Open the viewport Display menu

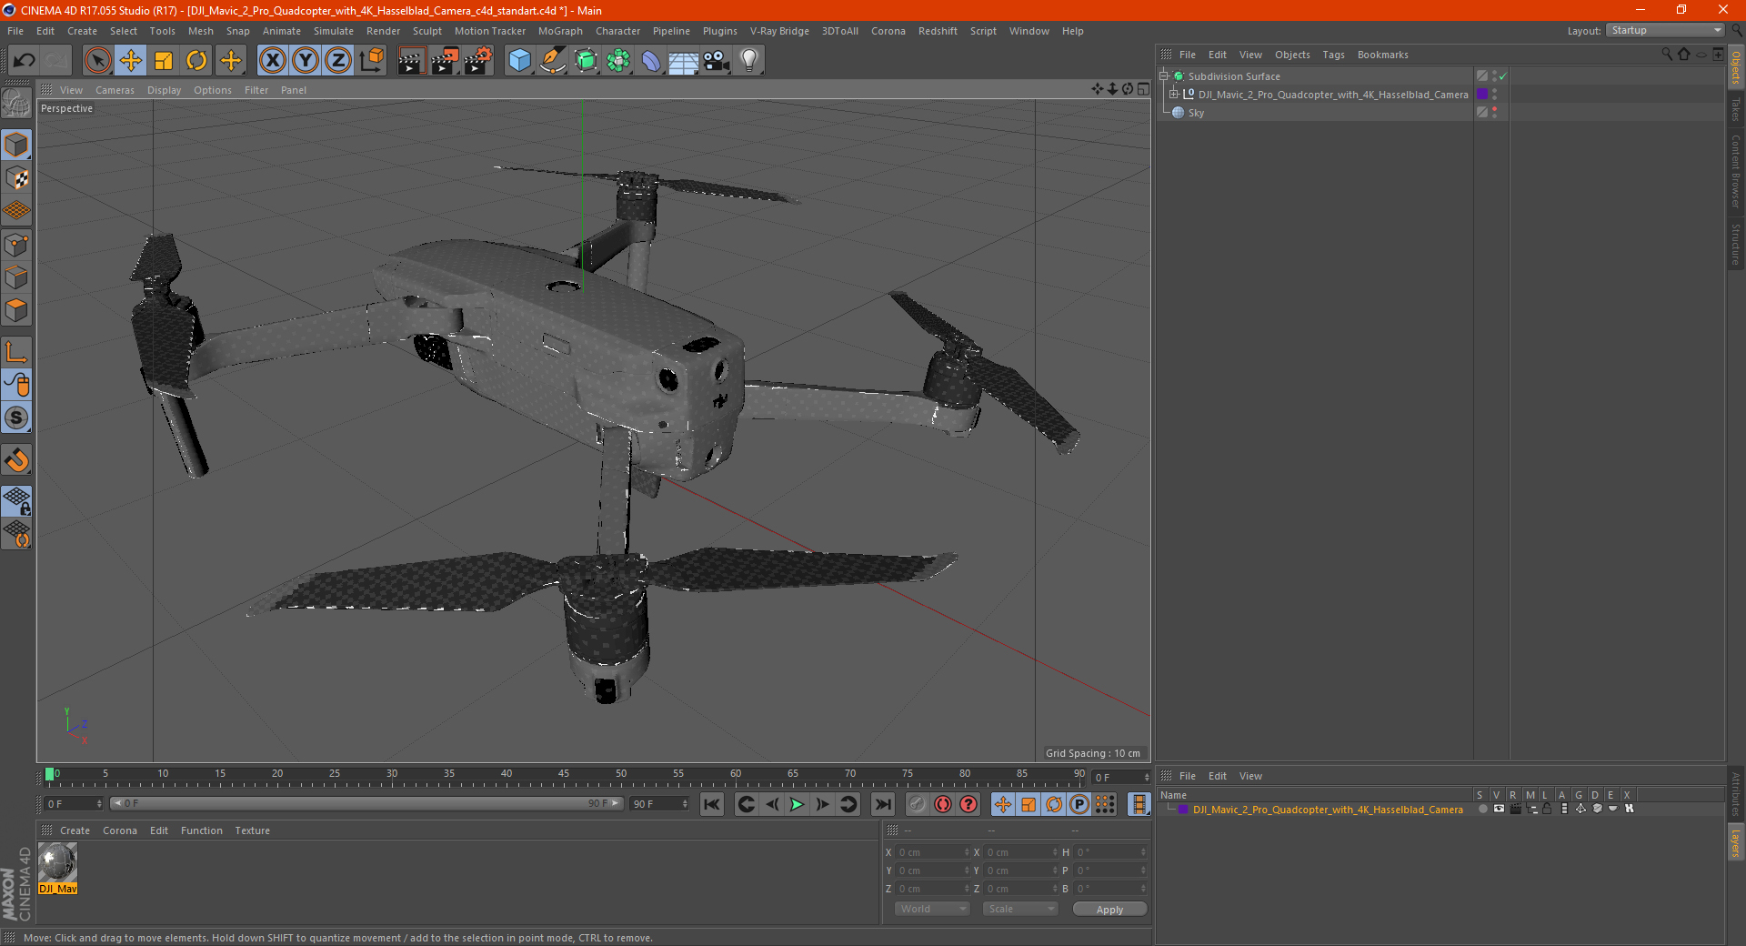[165, 90]
